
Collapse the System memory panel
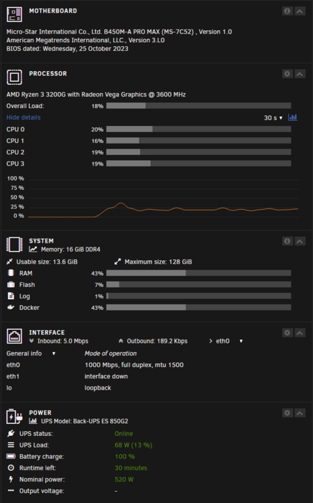(x=300, y=241)
